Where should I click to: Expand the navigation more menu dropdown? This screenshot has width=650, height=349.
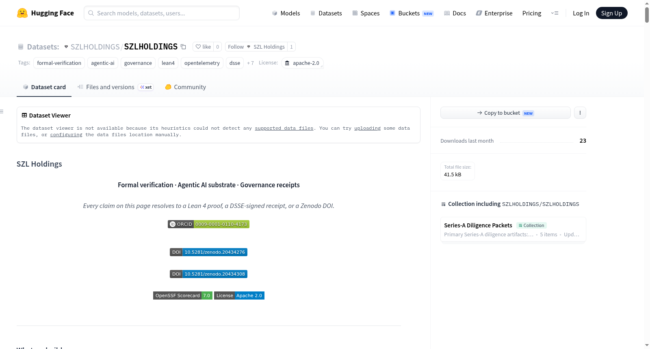coord(555,13)
